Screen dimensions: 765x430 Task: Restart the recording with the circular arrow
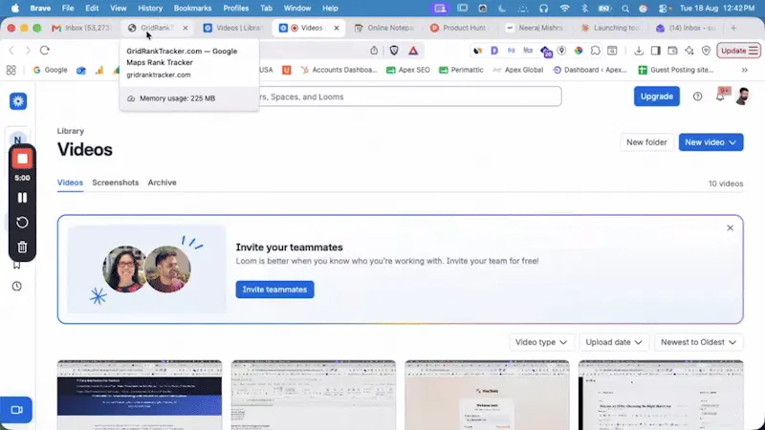click(22, 223)
